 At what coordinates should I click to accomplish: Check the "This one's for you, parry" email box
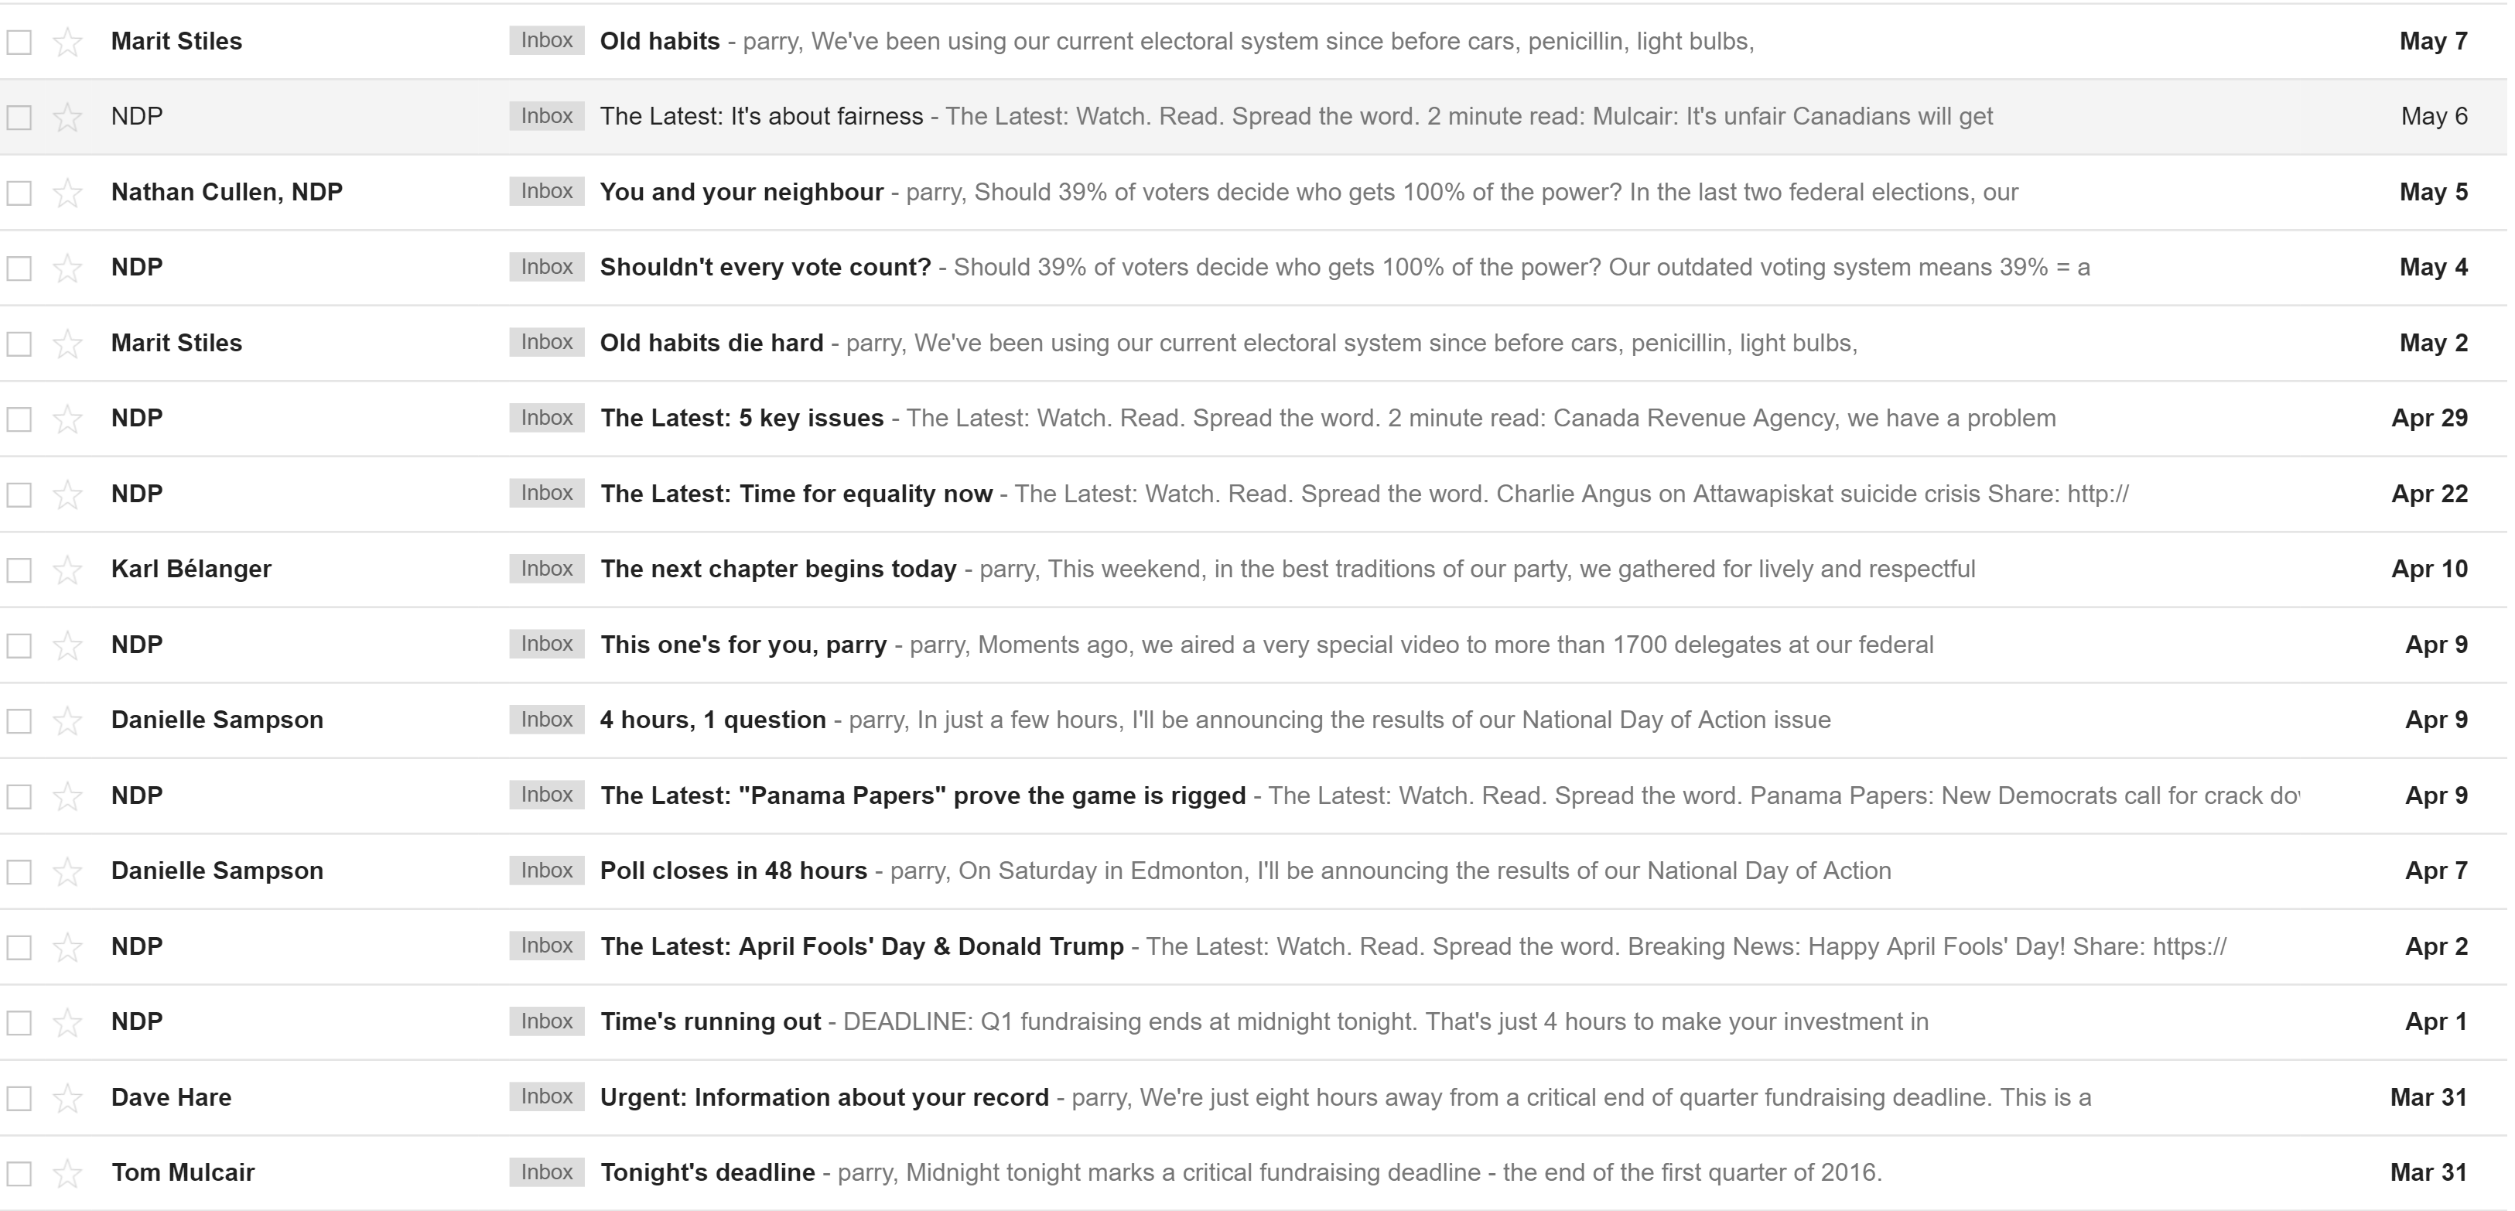coord(19,645)
